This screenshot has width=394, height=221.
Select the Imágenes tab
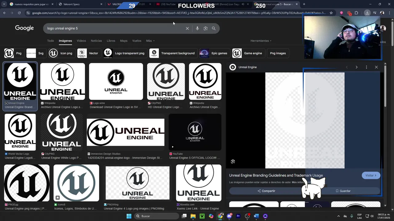(65, 41)
